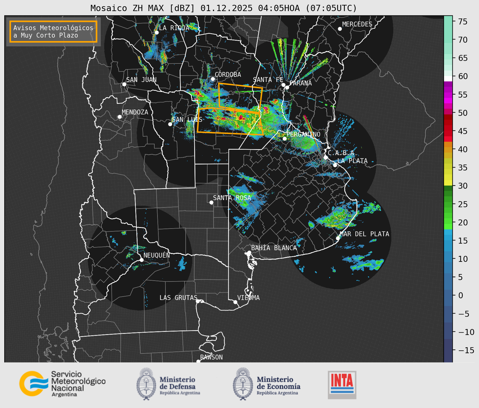Click the LAS GRUTAS city label

[x=178, y=298]
